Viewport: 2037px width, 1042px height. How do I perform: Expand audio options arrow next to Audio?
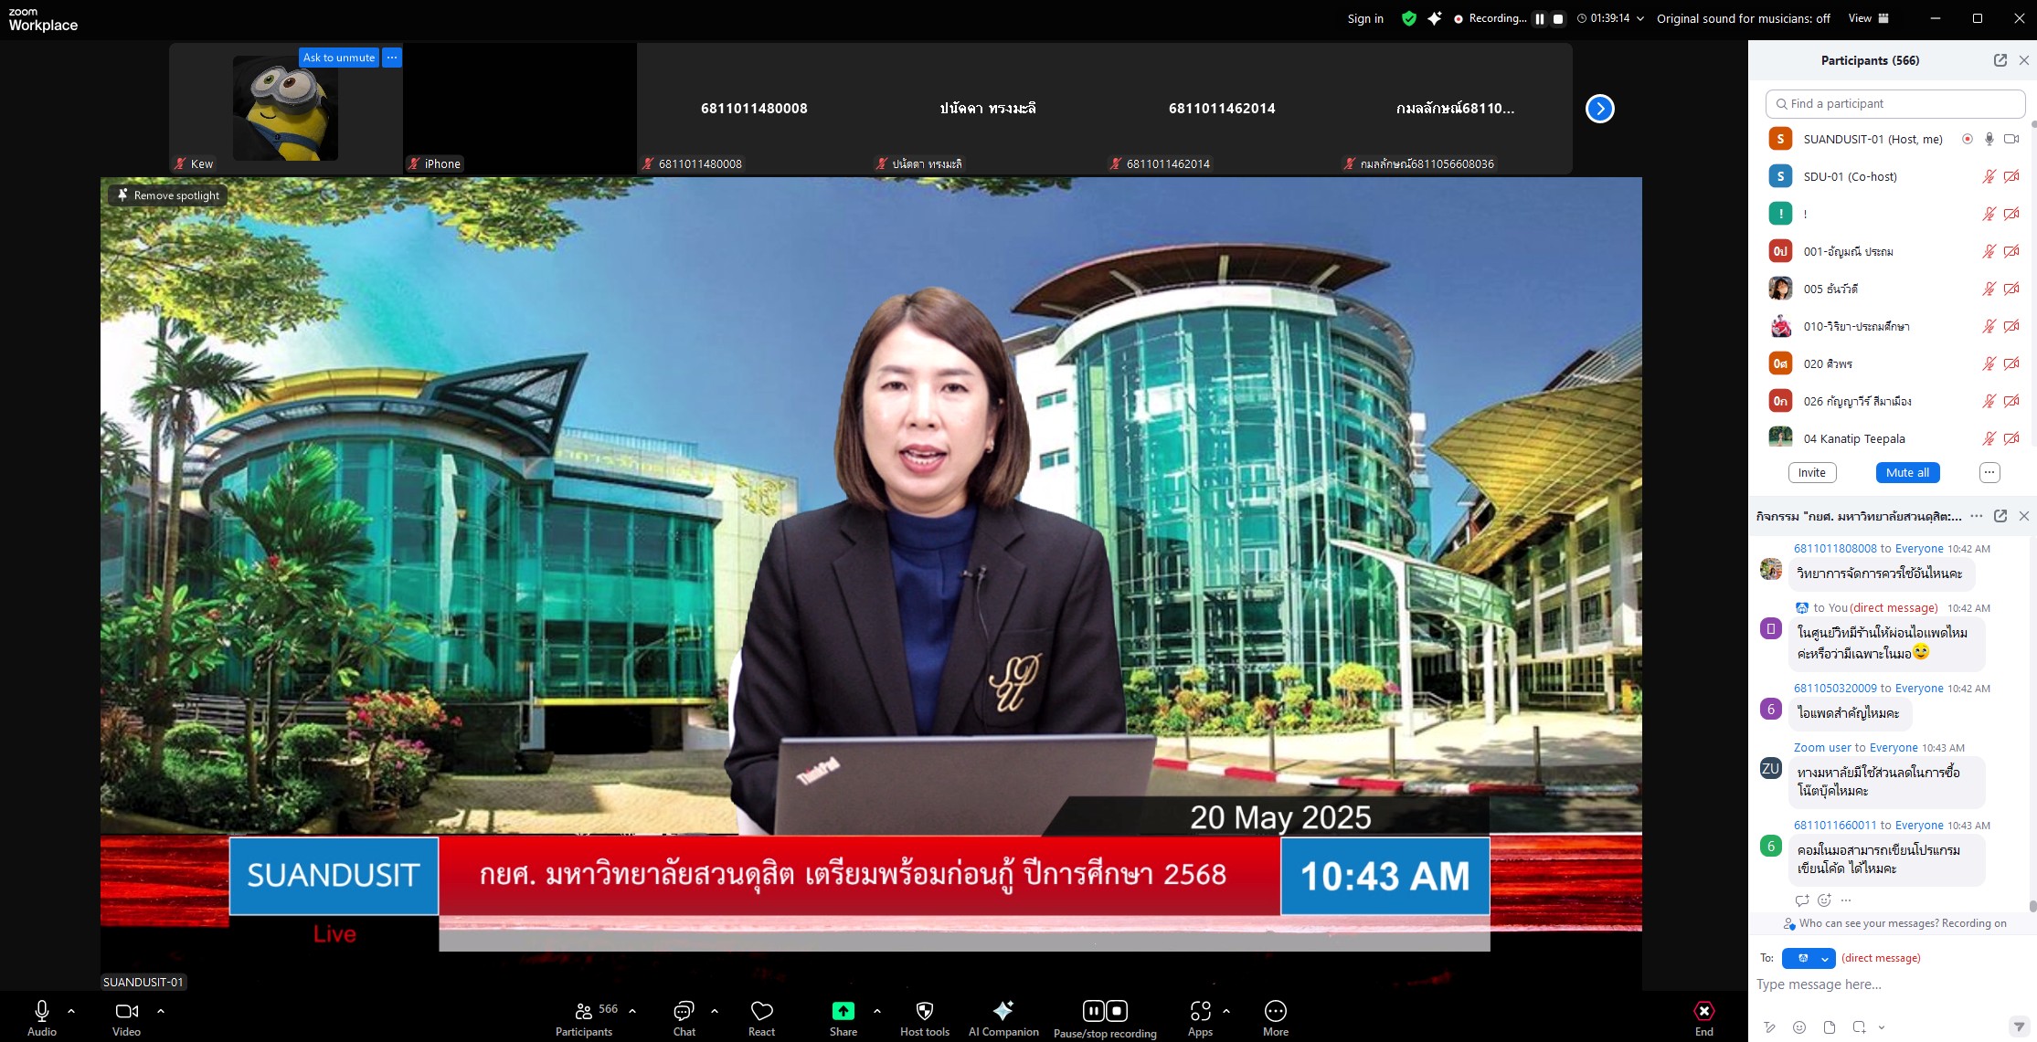[71, 1011]
